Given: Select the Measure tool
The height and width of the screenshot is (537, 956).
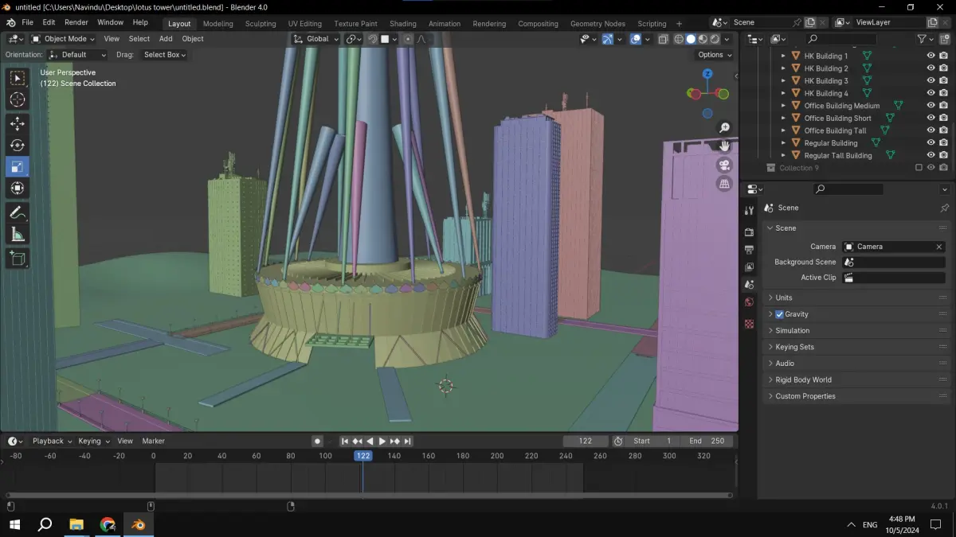Looking at the screenshot, I should click(x=17, y=235).
